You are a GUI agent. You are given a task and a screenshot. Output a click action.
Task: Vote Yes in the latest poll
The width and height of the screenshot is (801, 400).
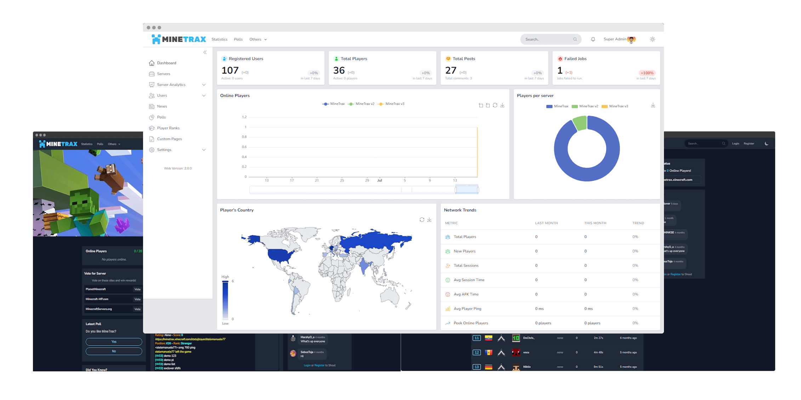point(113,342)
